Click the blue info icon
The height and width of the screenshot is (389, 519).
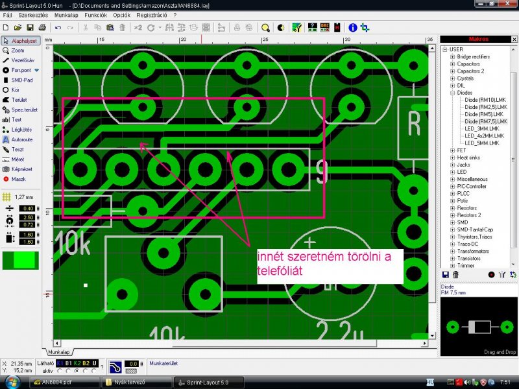[353, 28]
